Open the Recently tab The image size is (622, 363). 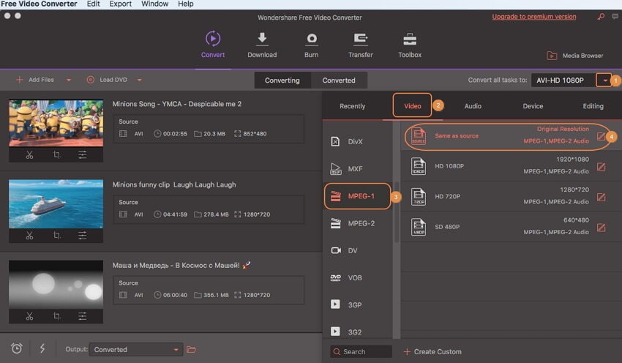coord(352,106)
